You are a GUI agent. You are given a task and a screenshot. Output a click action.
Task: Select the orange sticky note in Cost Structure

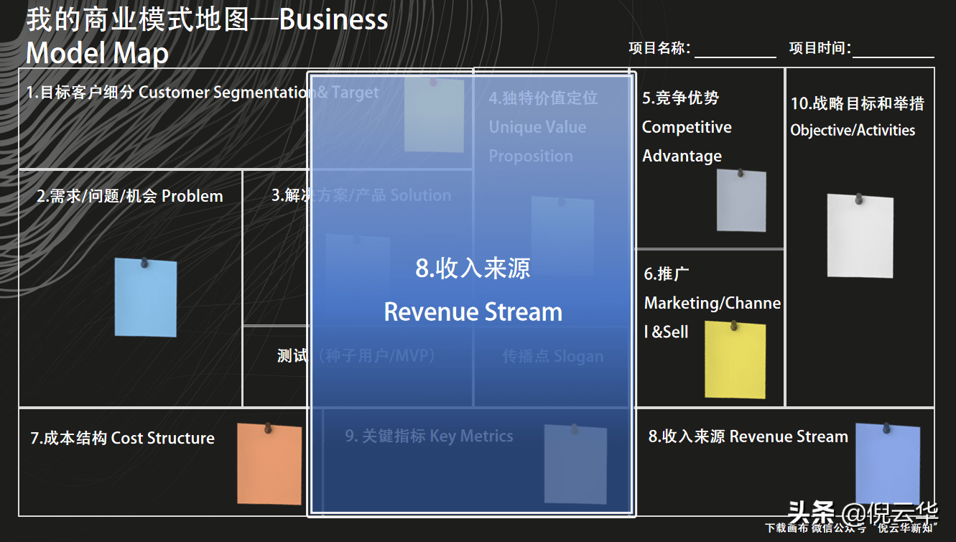coord(269,464)
